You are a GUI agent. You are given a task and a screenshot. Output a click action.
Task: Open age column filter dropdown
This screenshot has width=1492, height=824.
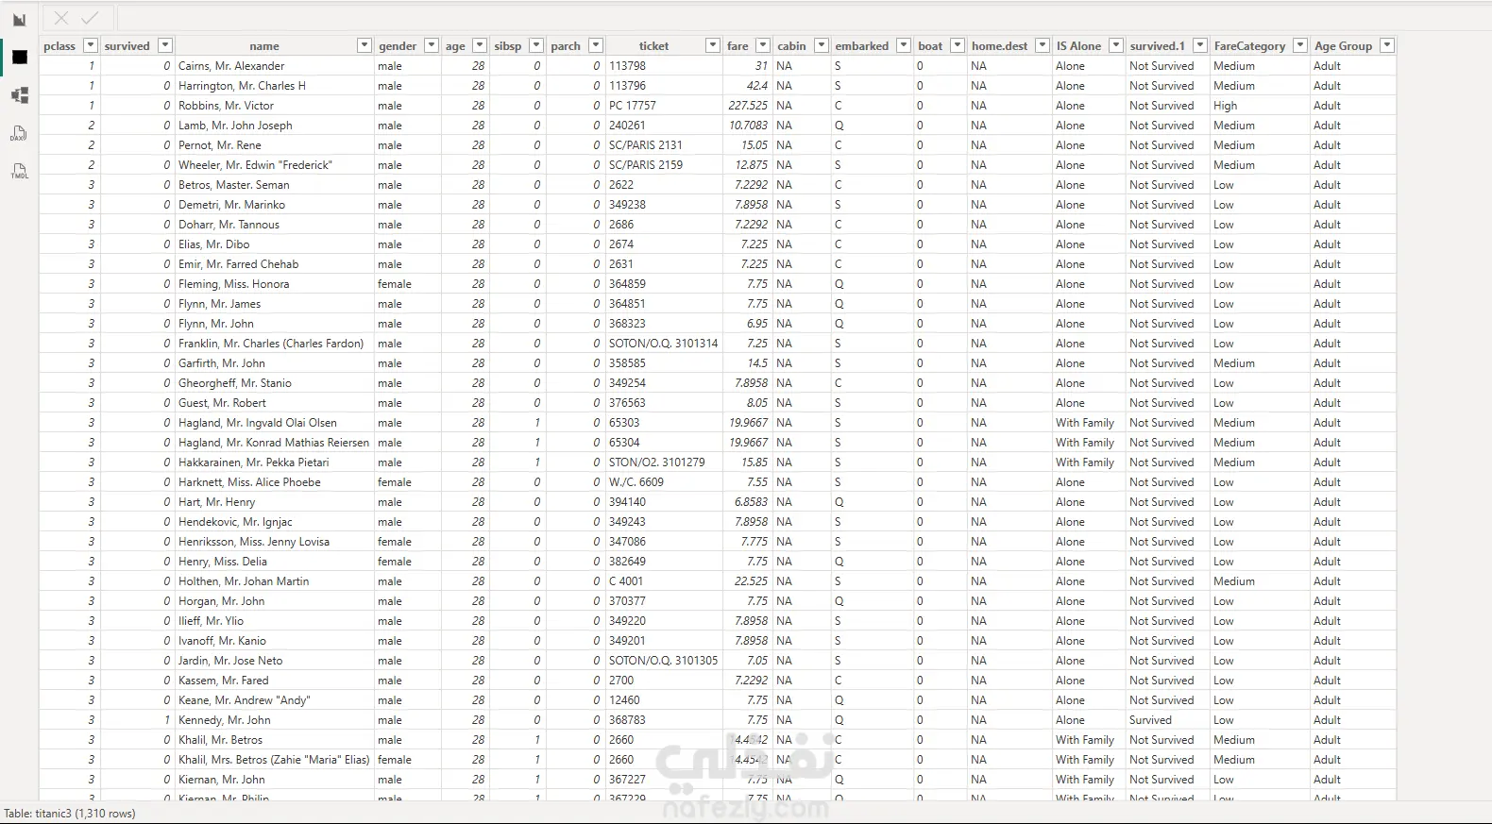(x=480, y=45)
